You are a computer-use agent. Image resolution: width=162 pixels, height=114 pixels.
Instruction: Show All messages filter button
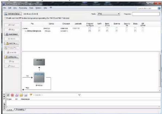[x=8, y=95]
